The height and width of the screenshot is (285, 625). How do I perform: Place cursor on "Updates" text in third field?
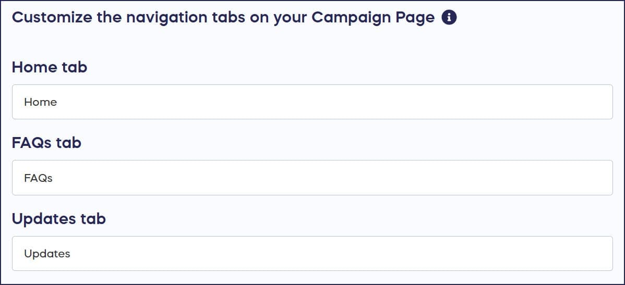click(x=47, y=254)
